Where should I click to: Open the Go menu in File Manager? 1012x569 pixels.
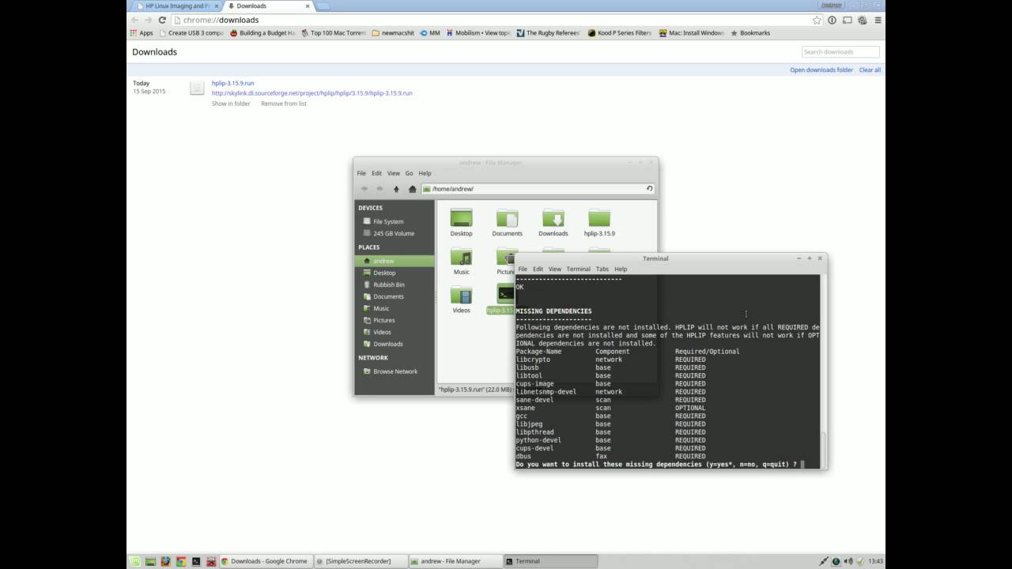pyautogui.click(x=410, y=173)
